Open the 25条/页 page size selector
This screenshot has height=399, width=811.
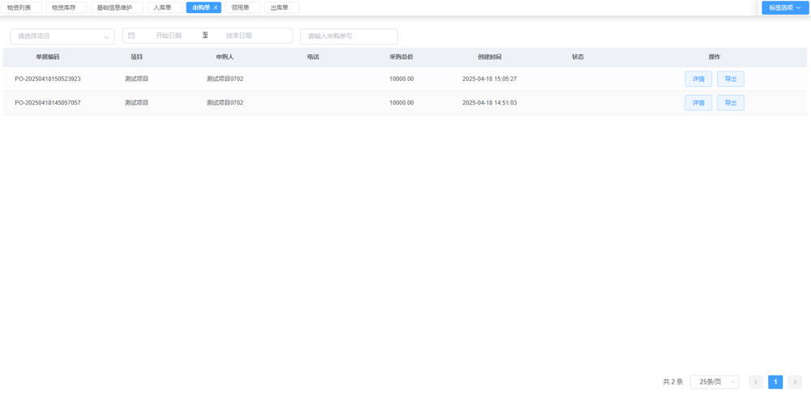click(714, 382)
